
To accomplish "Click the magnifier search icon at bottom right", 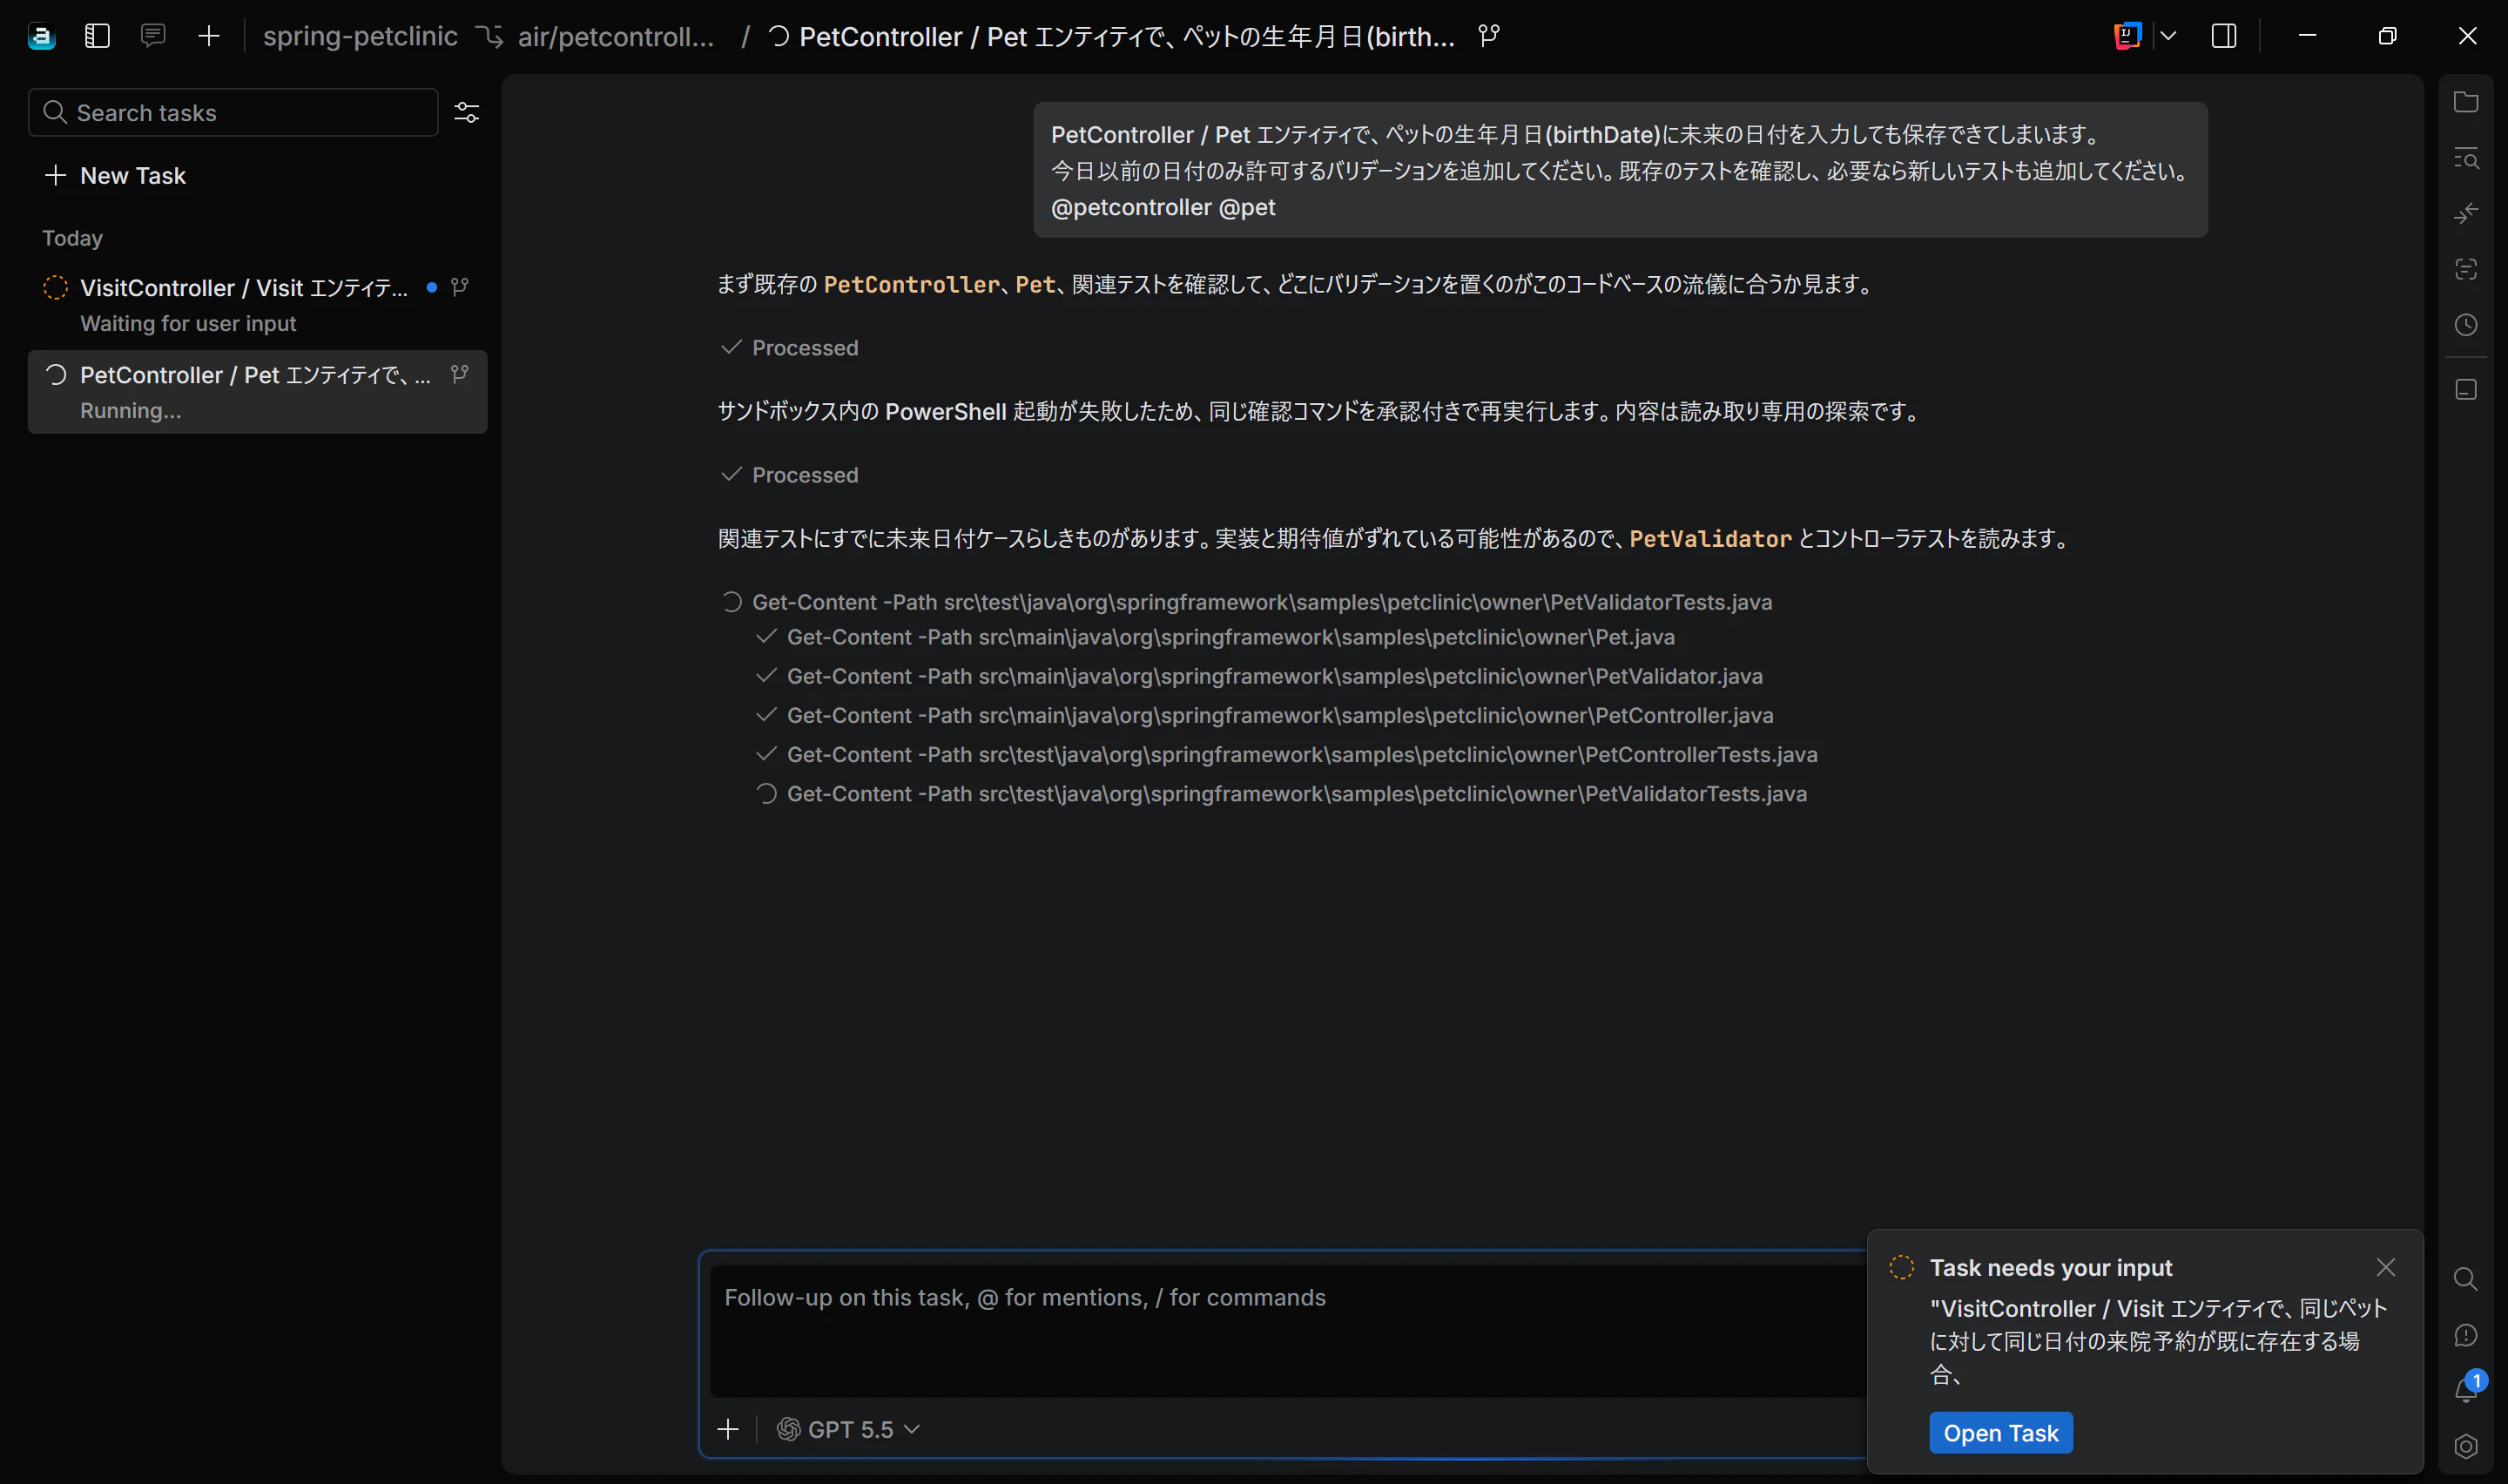I will click(x=2466, y=1279).
